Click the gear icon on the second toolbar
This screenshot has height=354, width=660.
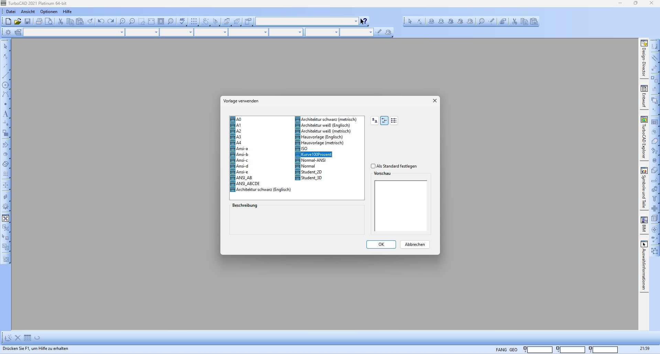(x=8, y=32)
